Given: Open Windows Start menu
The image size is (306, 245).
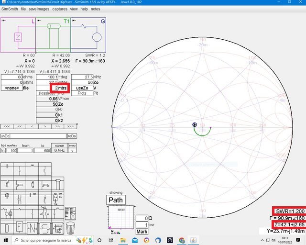Looking at the screenshot, I should pos(6,240).
